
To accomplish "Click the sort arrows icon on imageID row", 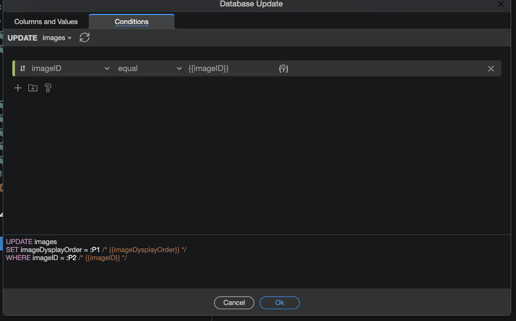I will point(22,68).
